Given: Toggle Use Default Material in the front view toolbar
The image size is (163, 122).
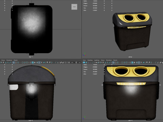Looking at the screenshot, I should [x=35, y=62].
